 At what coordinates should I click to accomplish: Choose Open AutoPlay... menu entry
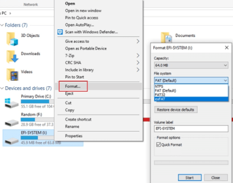(x=80, y=25)
